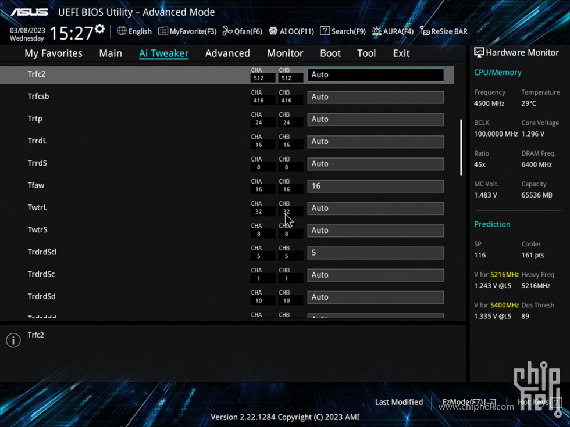Click the TrdrdScl field showing 5
Screen dimensions: 570x427
[376, 253]
